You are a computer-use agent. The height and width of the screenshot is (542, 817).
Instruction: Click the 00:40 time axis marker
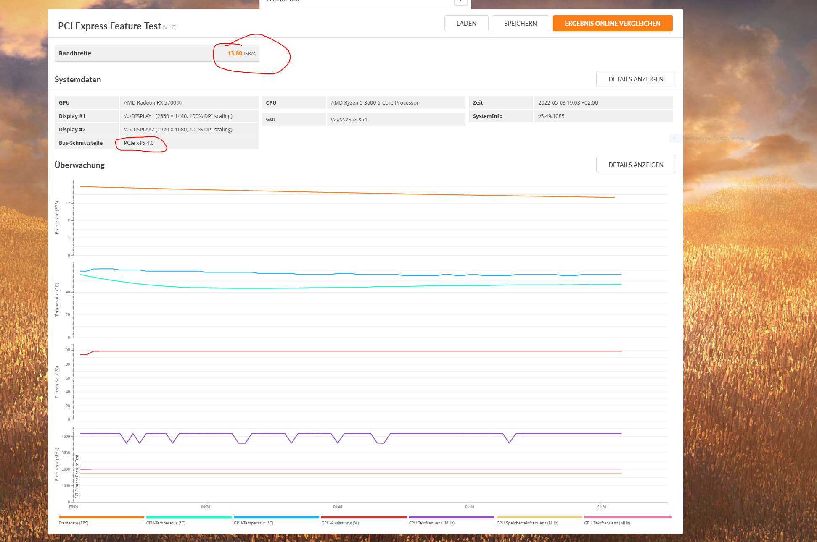(x=338, y=507)
